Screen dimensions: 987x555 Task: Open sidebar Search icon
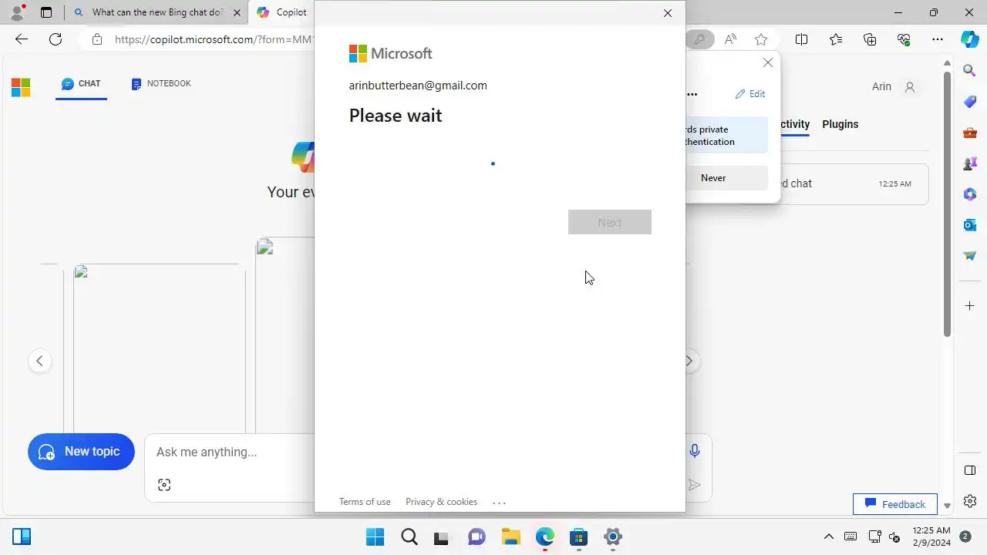970,71
